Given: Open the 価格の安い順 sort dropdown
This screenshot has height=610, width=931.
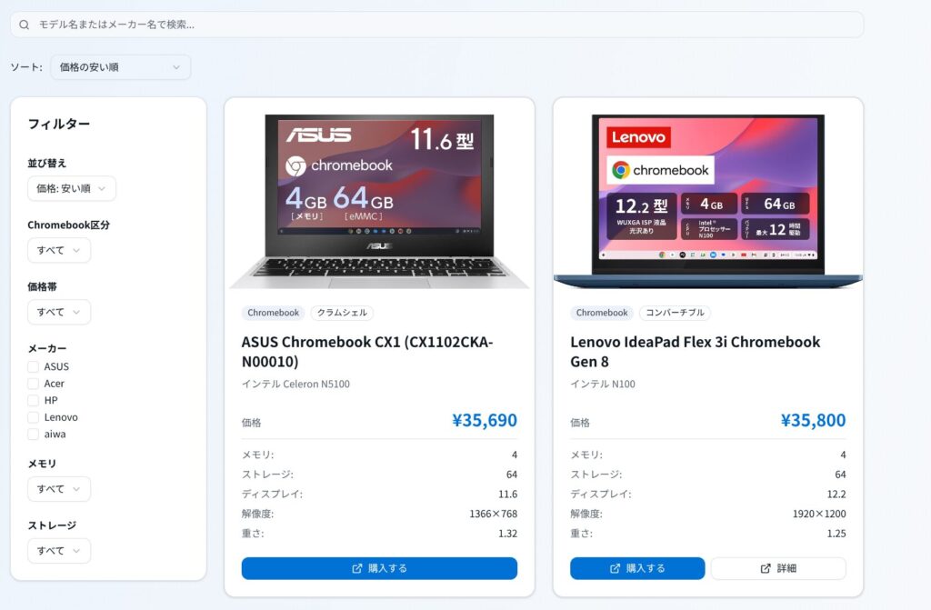Looking at the screenshot, I should click(x=120, y=67).
